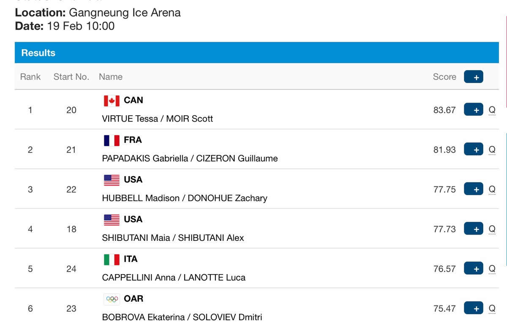Image resolution: width=507 pixels, height=327 pixels.
Task: Click the French flag icon
Action: tap(112, 140)
